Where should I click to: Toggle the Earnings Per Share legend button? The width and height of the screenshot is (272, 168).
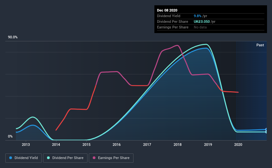click(111, 158)
